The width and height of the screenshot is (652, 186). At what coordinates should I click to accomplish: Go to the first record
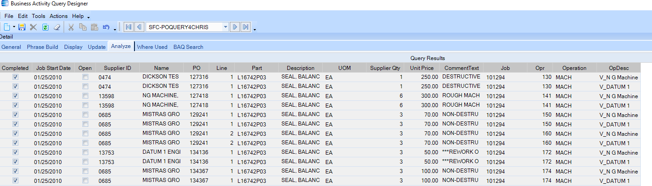pos(129,27)
